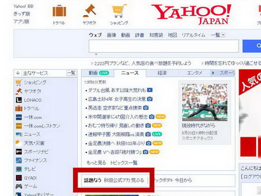The image size is (261, 196).
Task: Open headline 男逃走 空き家など重点捜索
Action: point(115,108)
